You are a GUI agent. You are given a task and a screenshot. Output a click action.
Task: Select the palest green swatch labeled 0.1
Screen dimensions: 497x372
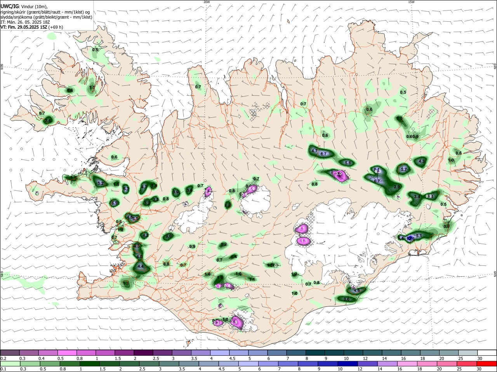pos(10,363)
